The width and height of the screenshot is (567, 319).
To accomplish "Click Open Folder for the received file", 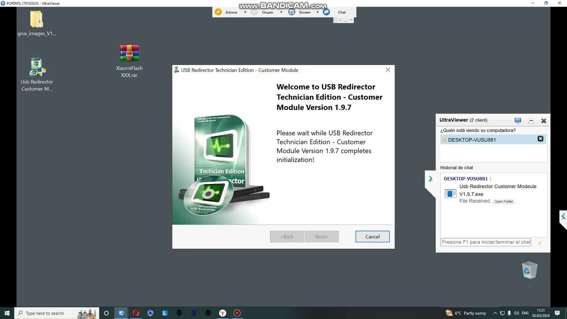I will click(504, 201).
